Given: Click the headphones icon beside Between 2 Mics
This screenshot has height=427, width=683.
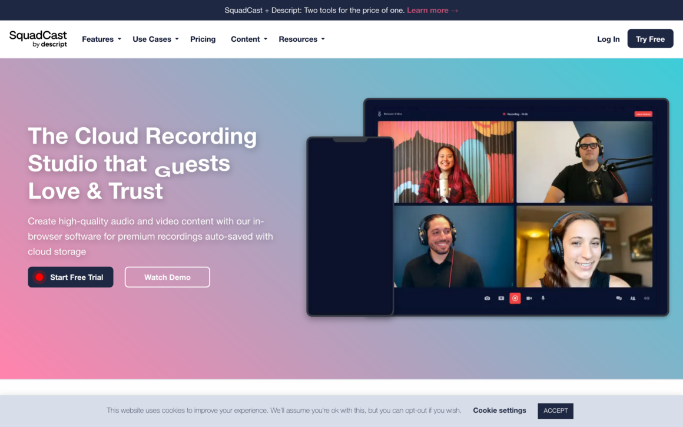Looking at the screenshot, I should tap(379, 114).
